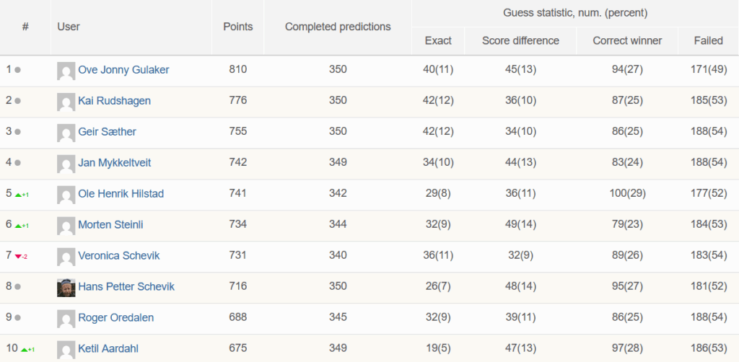
Task: Click the red down arrow for rank 7
Action: (x=18, y=257)
